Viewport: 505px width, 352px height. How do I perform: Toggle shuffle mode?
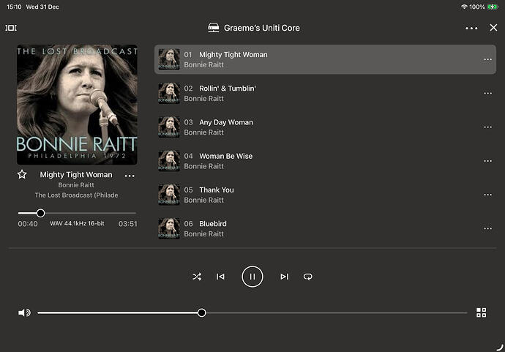coord(196,277)
